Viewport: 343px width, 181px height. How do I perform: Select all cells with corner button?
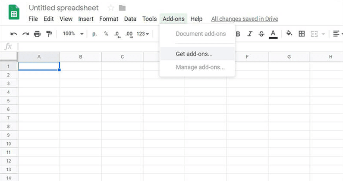(x=9, y=56)
